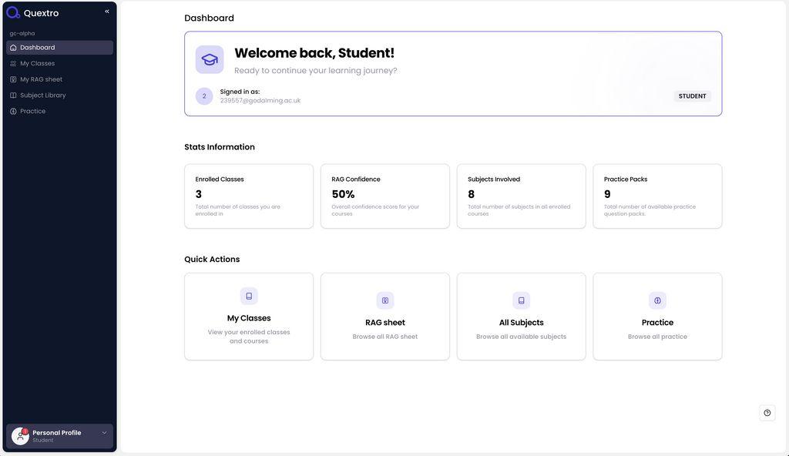Viewport: 789px width, 456px height.
Task: Open the My Classes quick action title
Action: coord(249,318)
